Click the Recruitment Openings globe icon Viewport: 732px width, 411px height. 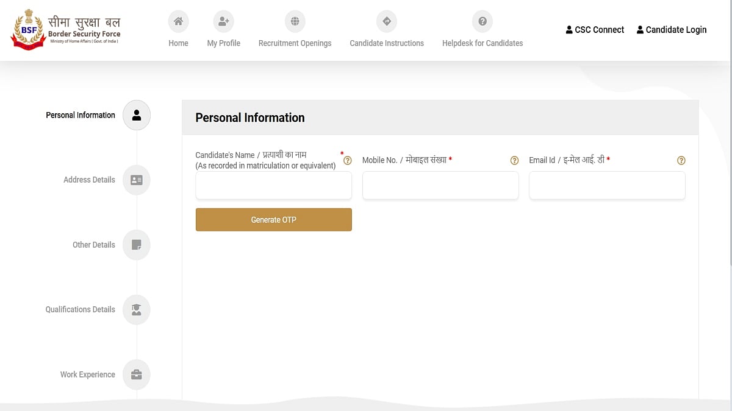[x=295, y=22]
